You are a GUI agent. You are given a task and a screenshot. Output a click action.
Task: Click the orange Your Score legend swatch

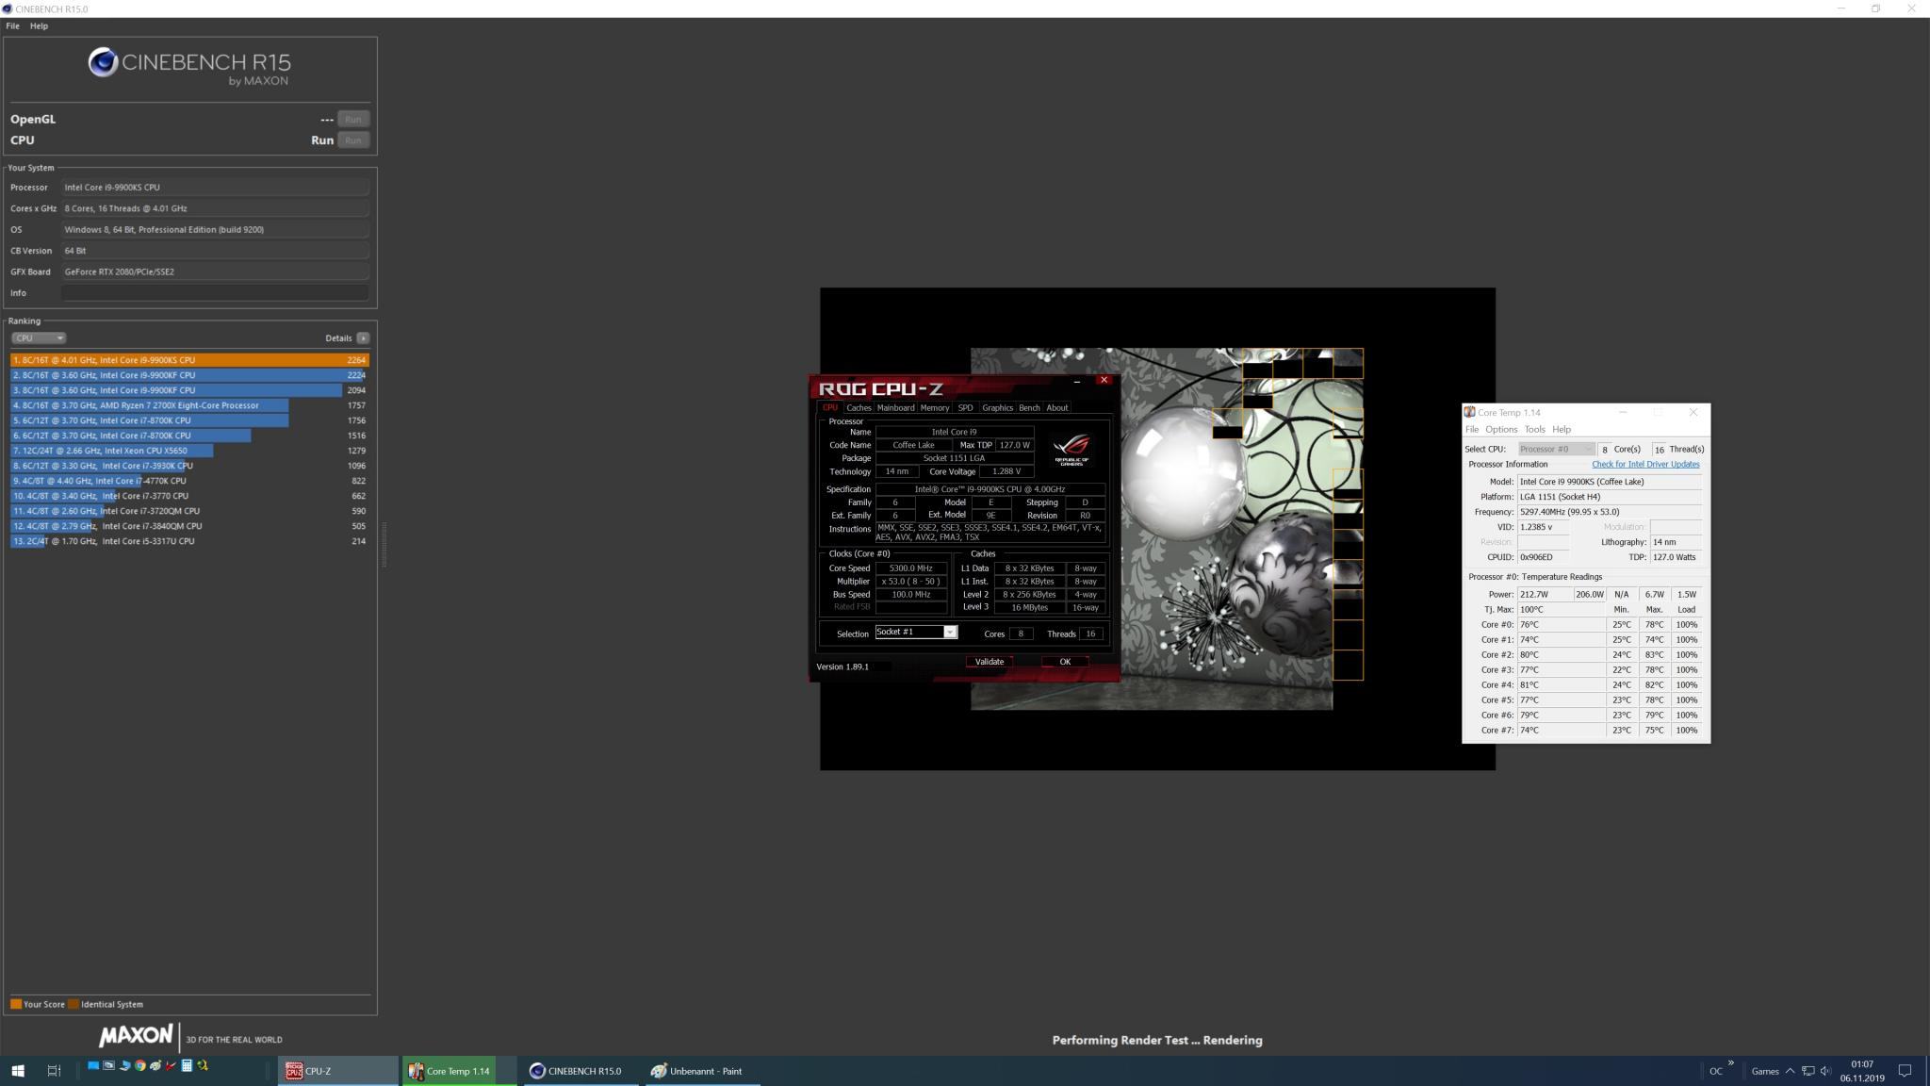(x=15, y=1004)
